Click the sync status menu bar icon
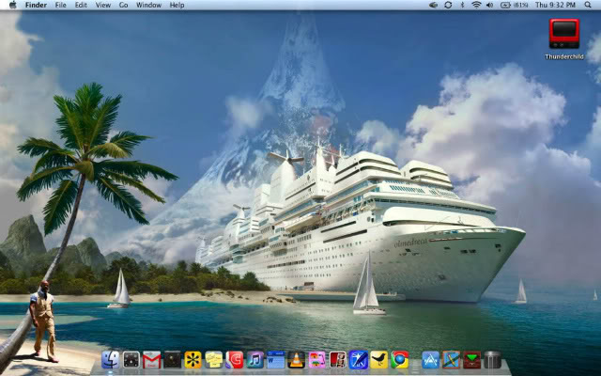The width and height of the screenshot is (601, 376). [x=448, y=5]
